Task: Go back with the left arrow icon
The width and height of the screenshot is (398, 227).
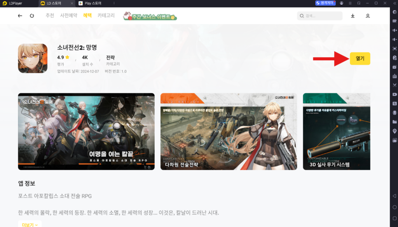Action: tap(20, 16)
